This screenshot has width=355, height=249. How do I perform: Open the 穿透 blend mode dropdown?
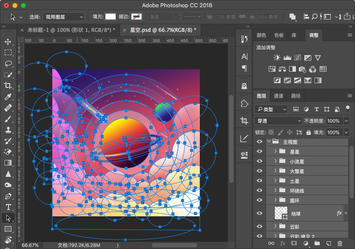278,121
